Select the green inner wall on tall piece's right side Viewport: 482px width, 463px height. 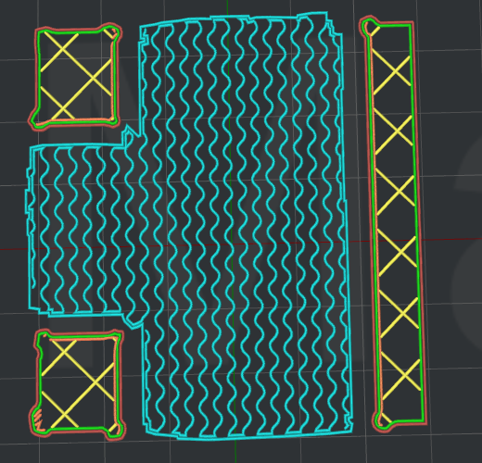416,222
